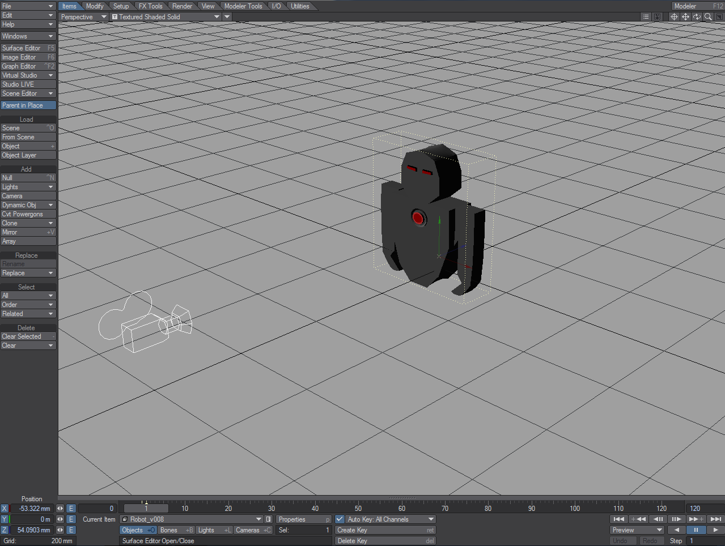Switch to the Render tab
The image size is (725, 546).
(x=182, y=6)
